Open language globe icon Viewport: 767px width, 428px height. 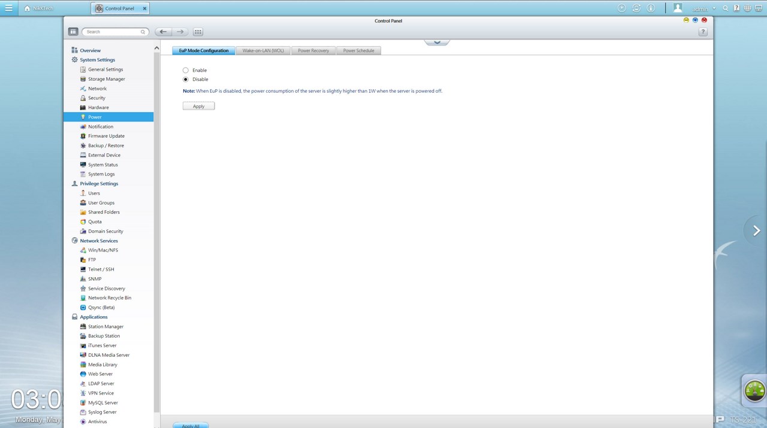click(747, 8)
